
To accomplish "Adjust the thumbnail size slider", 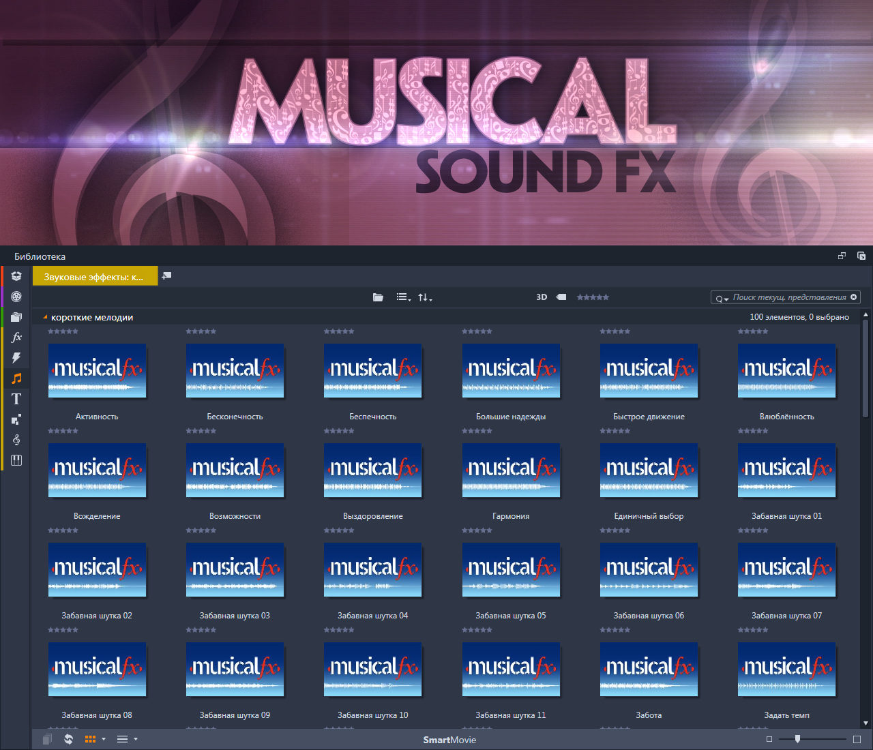I will pyautogui.click(x=797, y=739).
